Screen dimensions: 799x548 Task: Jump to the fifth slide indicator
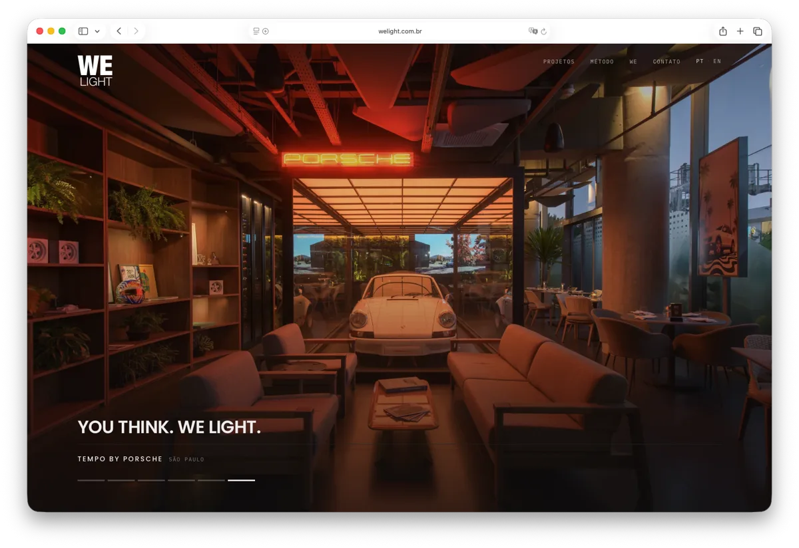(x=211, y=479)
